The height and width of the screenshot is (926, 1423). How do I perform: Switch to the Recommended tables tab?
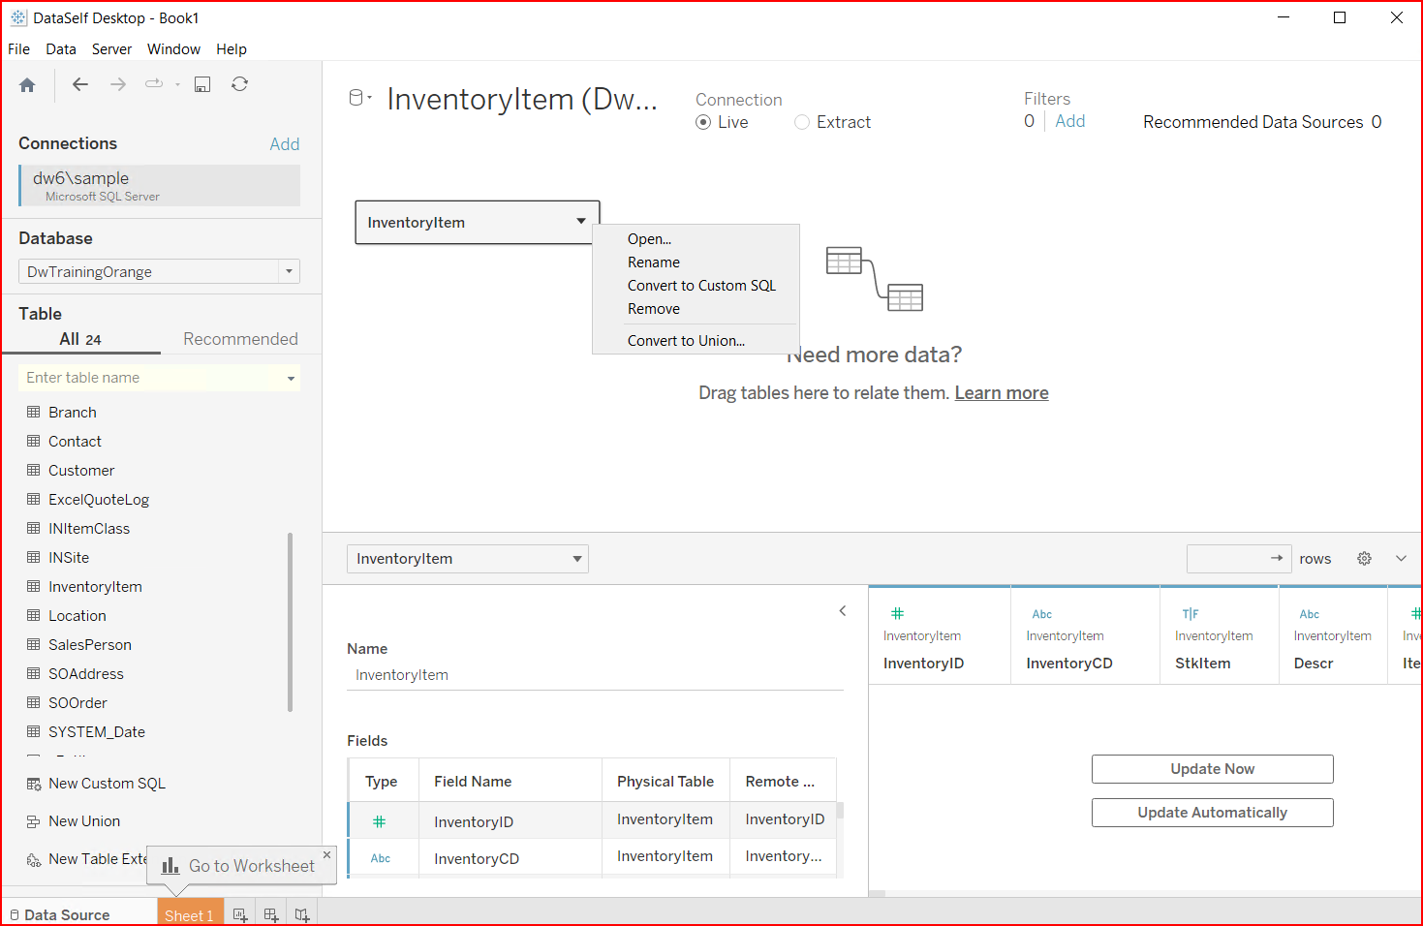click(x=240, y=339)
